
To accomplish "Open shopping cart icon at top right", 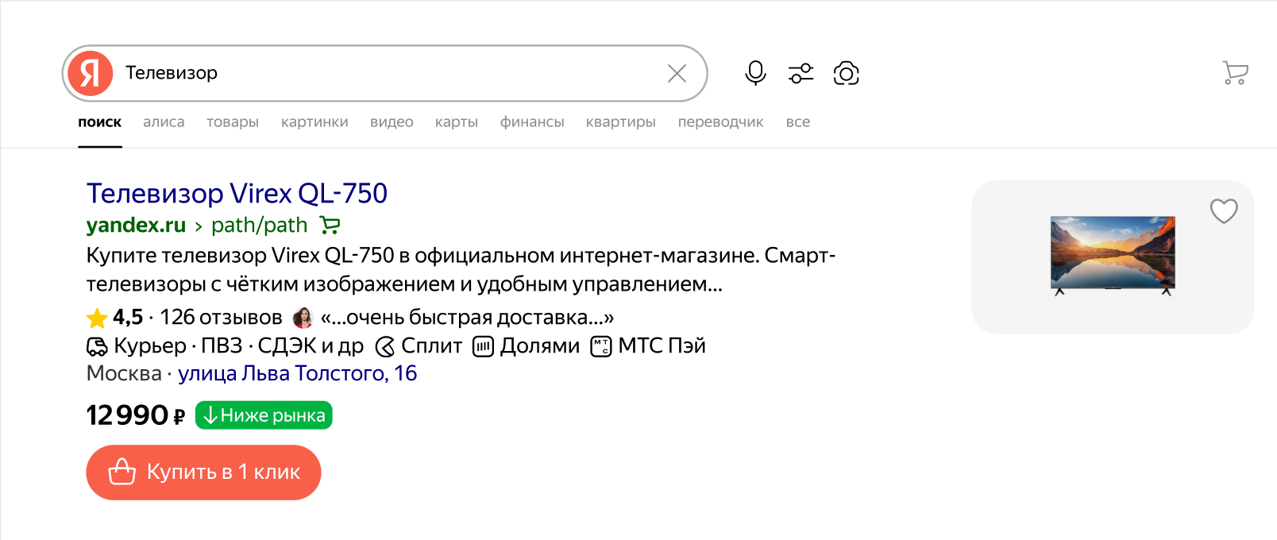I will [1235, 73].
